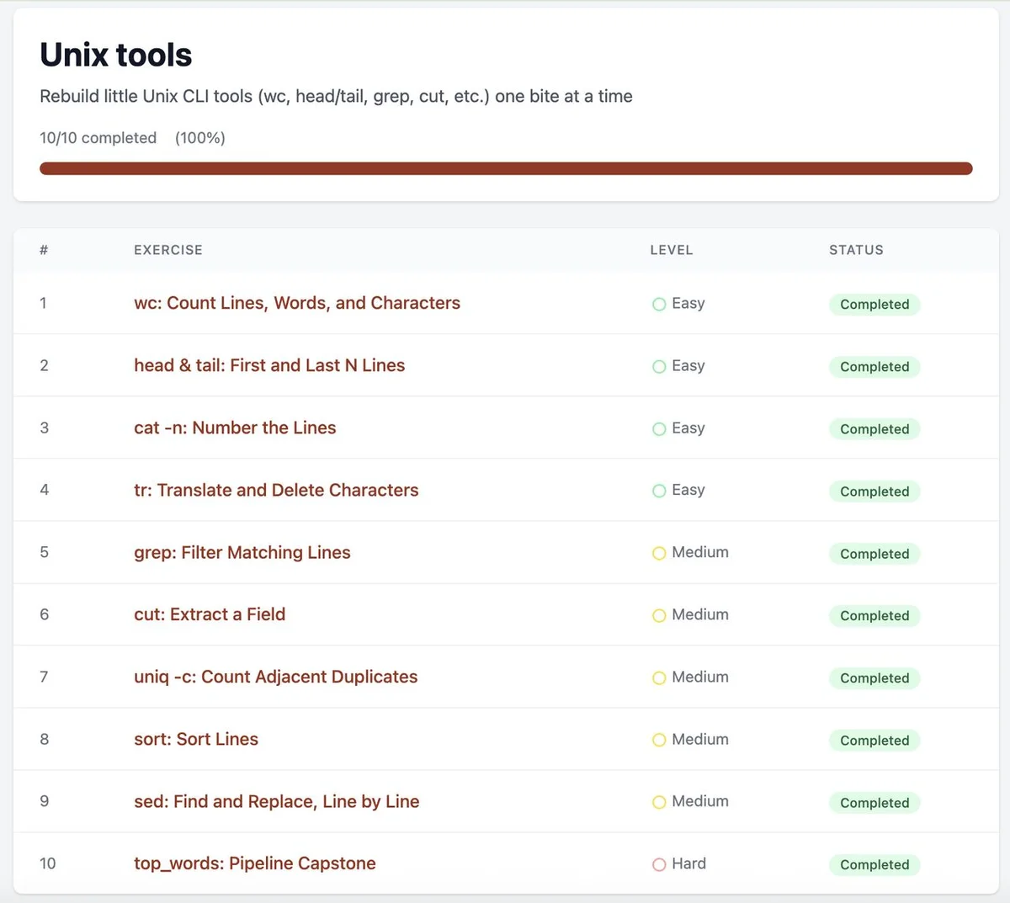Viewport: 1010px width, 903px height.
Task: Click the Completed badge in the tr row
Action: click(x=874, y=491)
